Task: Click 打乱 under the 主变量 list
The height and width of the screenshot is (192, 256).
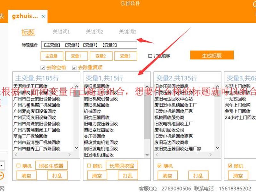Action: (57, 175)
